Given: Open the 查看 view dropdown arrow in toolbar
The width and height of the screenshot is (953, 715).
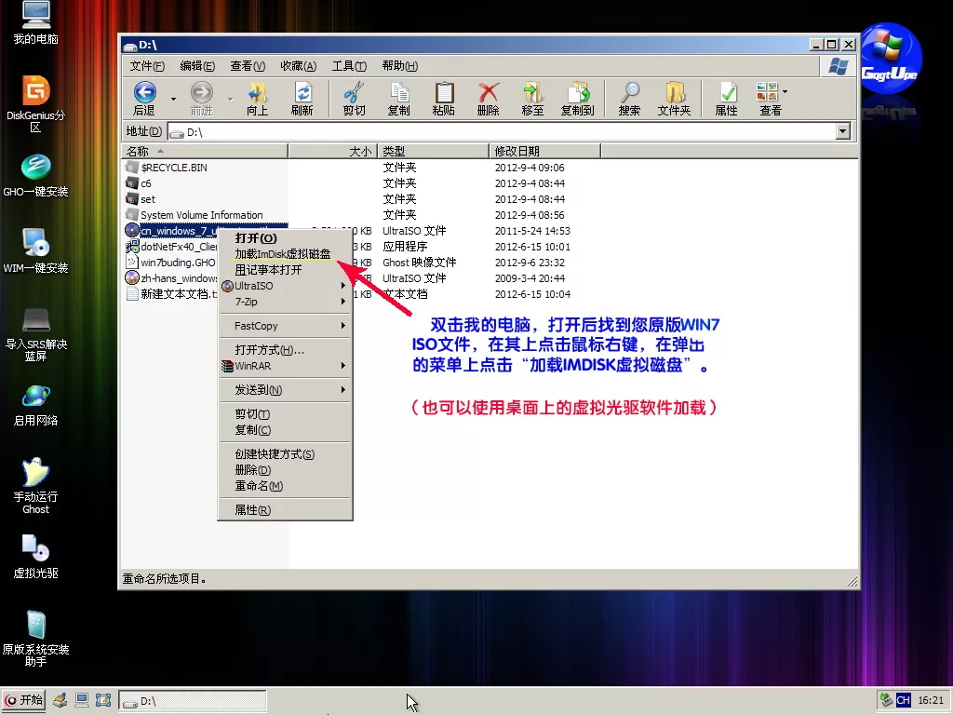Looking at the screenshot, I should pyautogui.click(x=785, y=92).
